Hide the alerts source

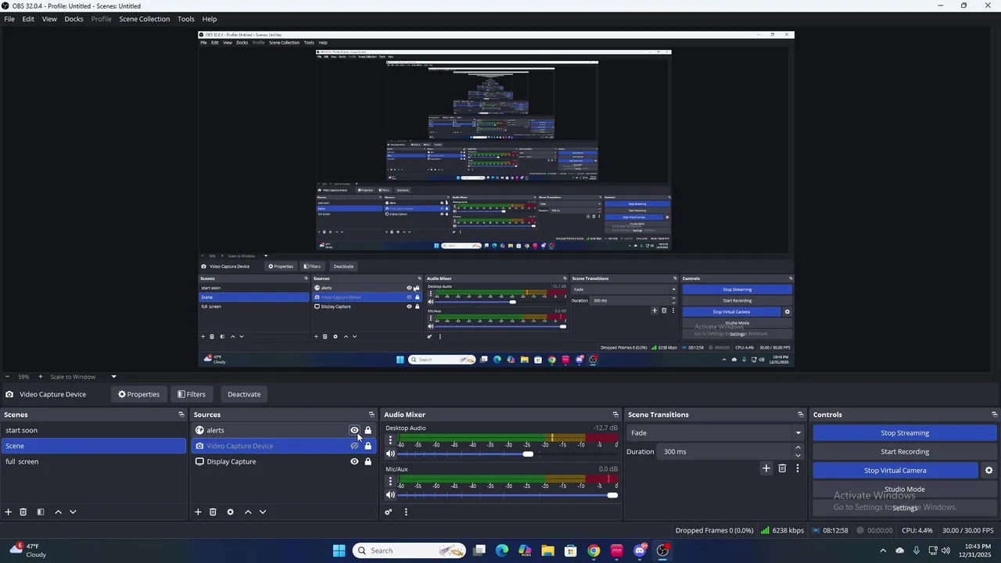pyautogui.click(x=354, y=430)
